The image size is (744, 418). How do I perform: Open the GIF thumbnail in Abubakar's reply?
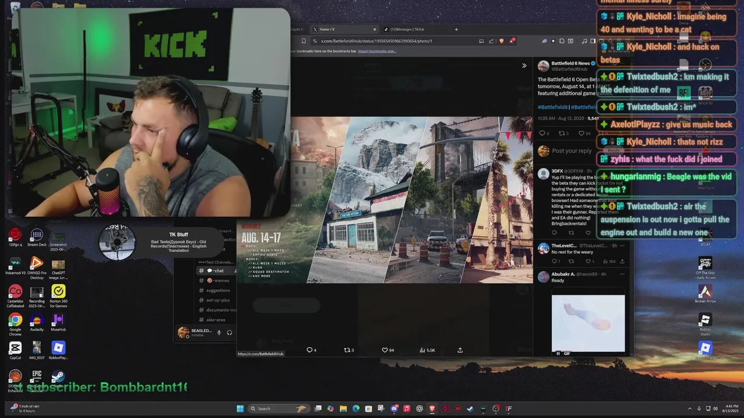588,323
